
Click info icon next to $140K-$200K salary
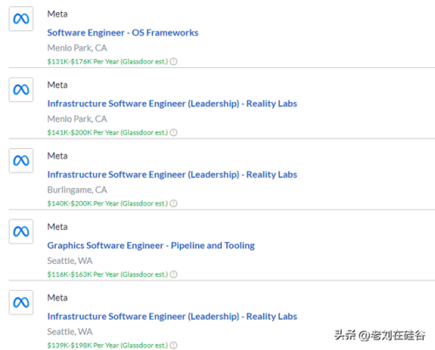(173, 204)
